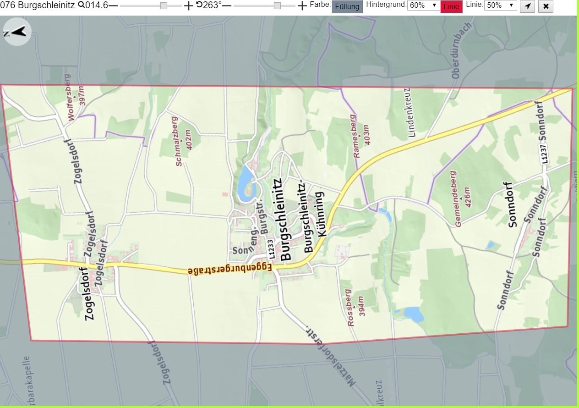Click the red Linie color button
Image resolution: width=579 pixels, height=408 pixels.
(452, 7)
